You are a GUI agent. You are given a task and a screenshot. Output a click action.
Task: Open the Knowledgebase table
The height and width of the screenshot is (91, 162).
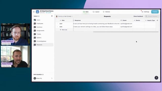click(x=43, y=41)
